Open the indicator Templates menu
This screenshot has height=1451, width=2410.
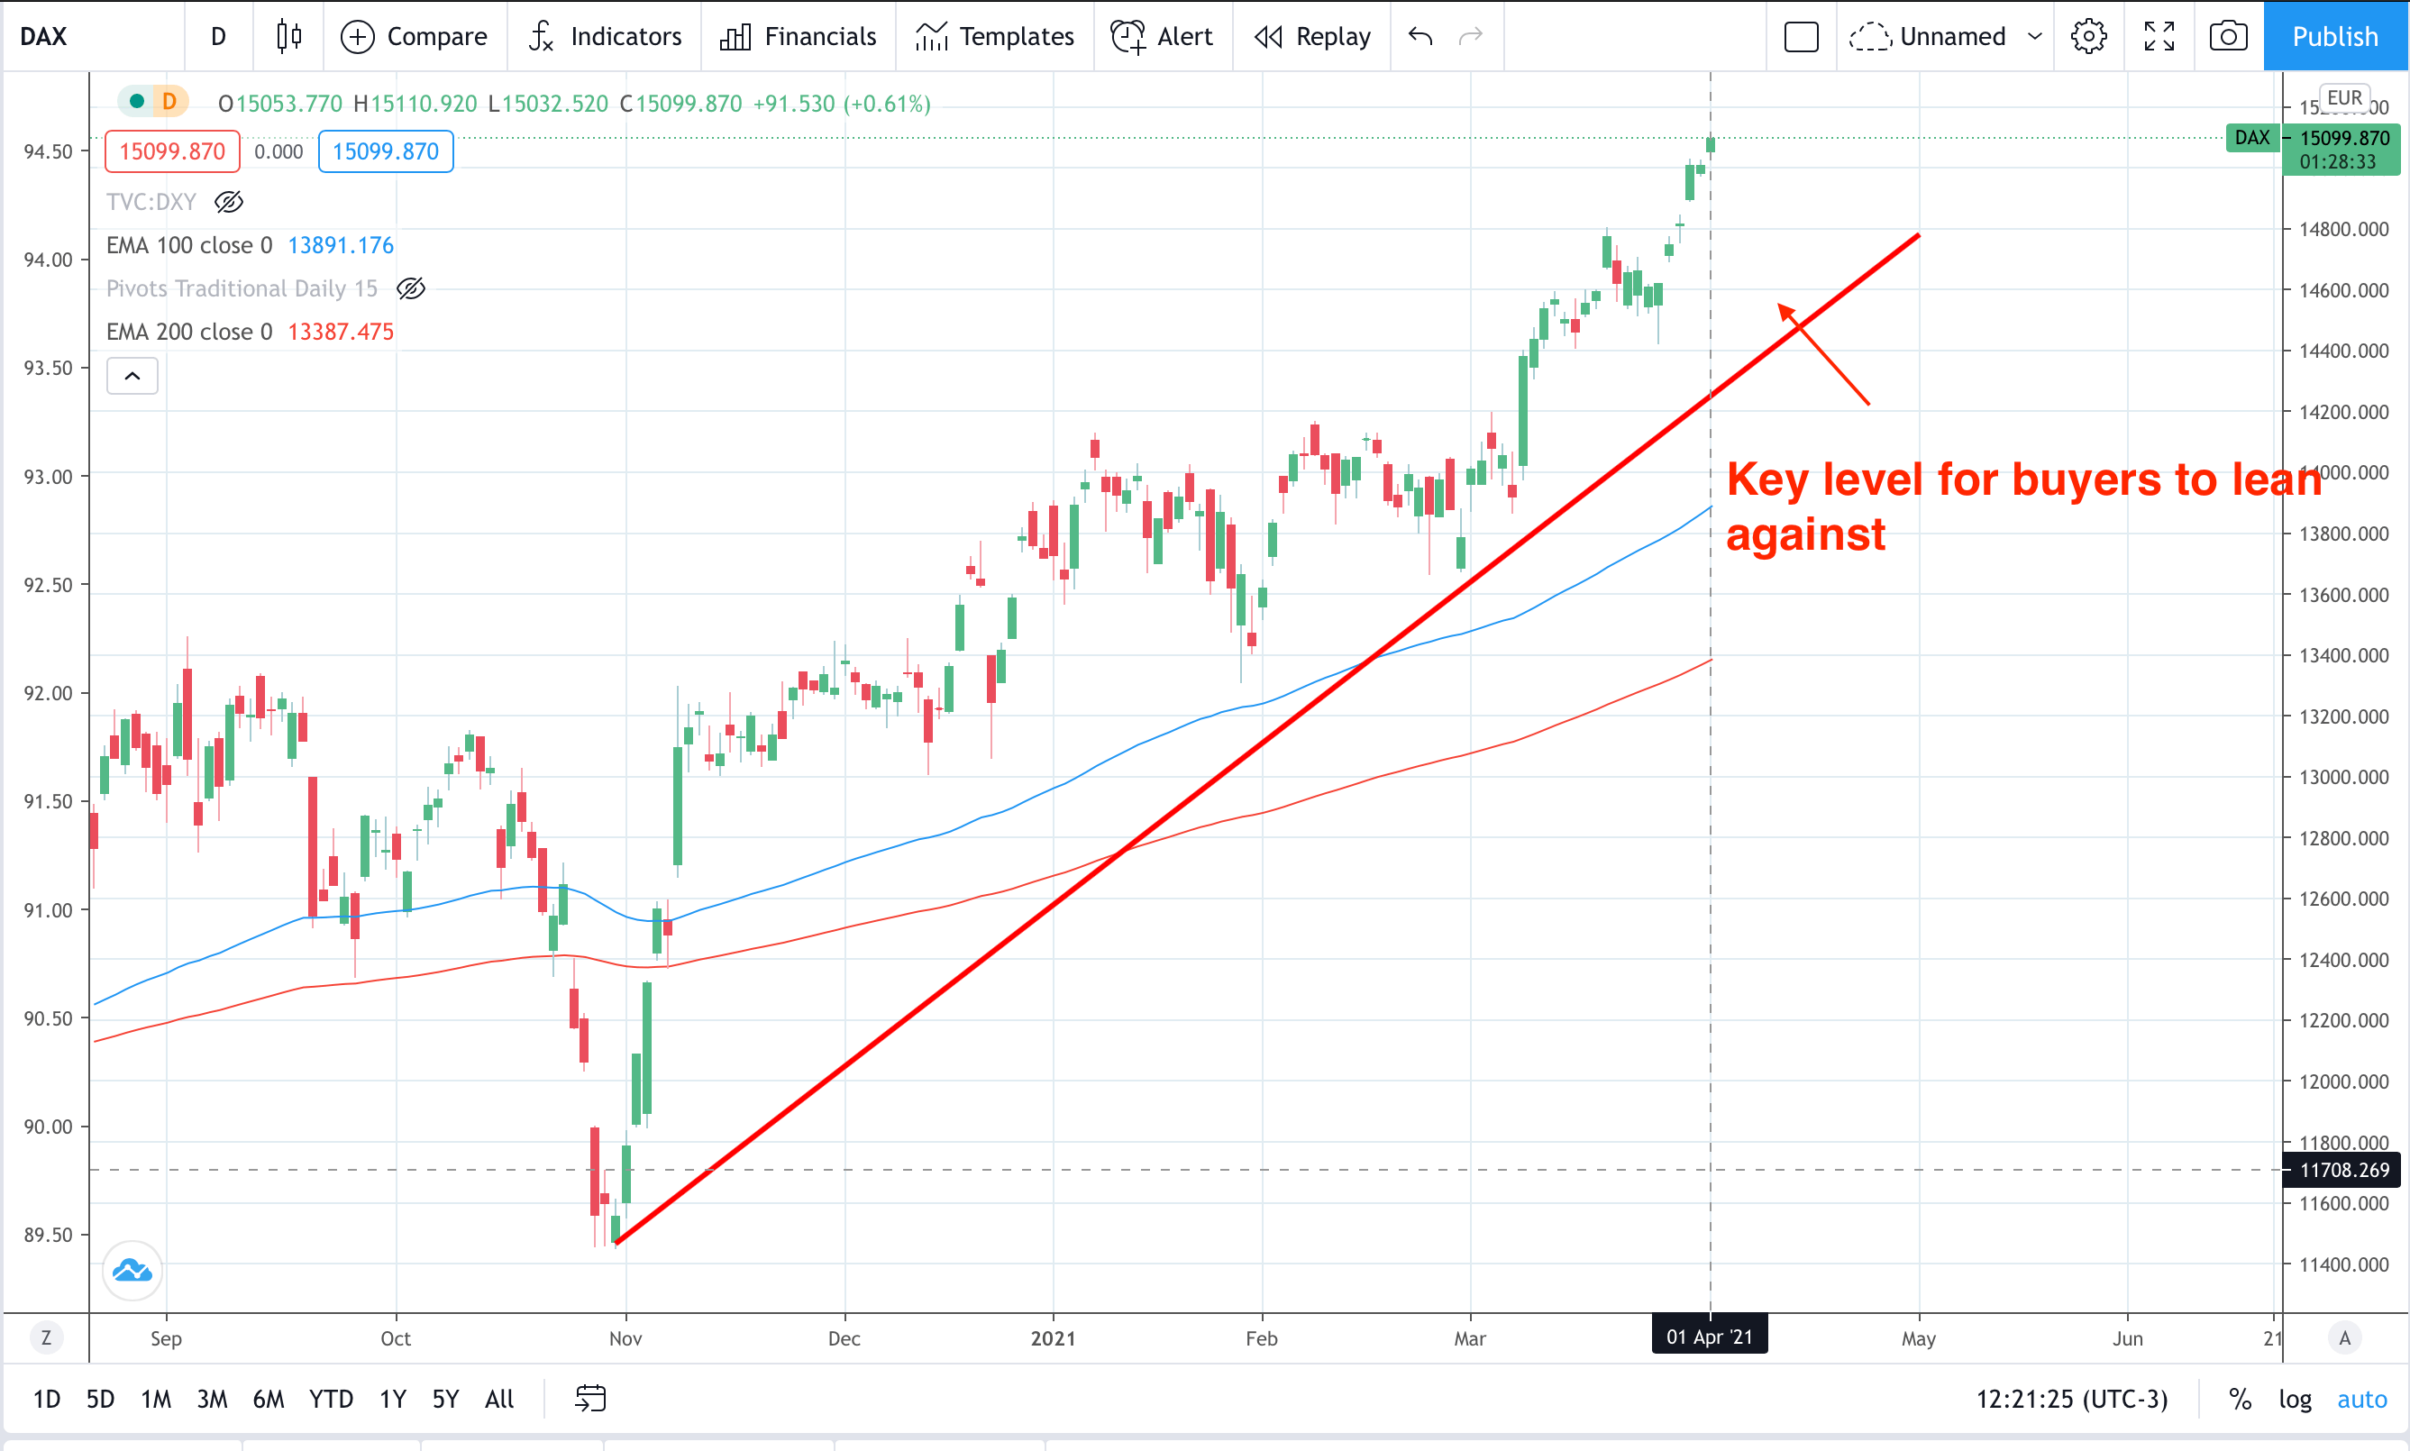[994, 36]
